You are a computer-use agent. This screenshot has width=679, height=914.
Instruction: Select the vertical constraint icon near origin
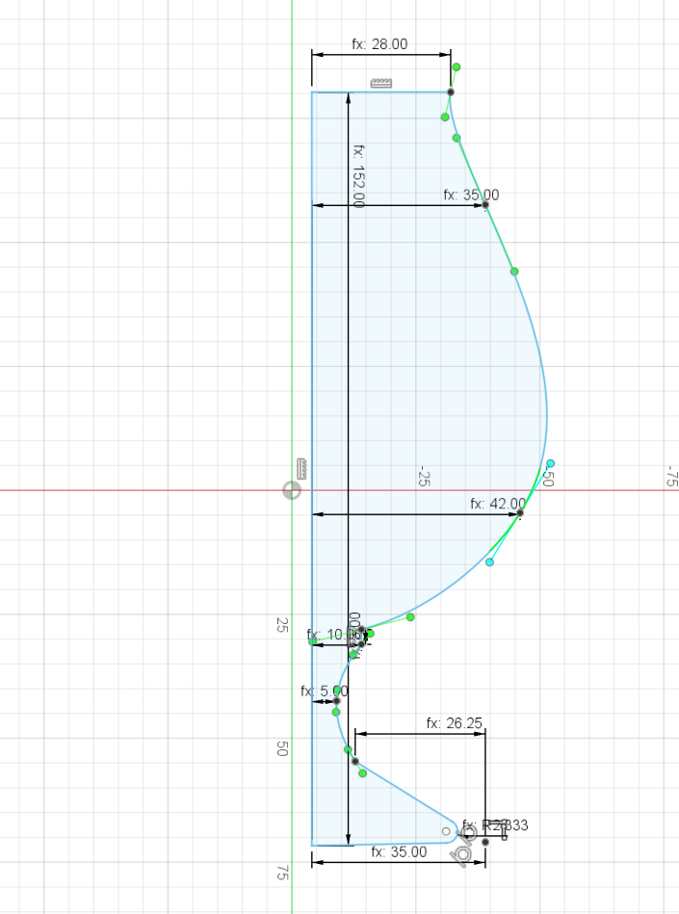(301, 469)
